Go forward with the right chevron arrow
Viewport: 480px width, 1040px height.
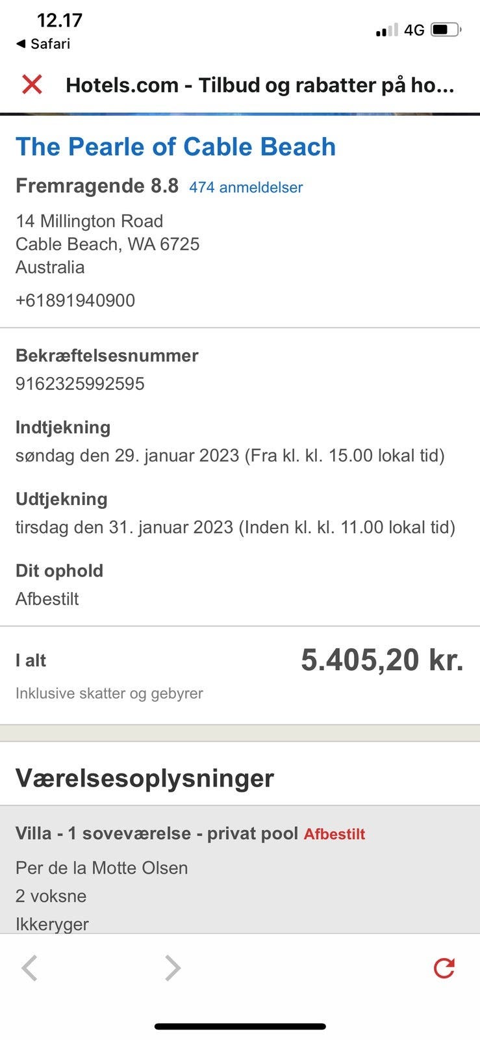click(x=172, y=968)
